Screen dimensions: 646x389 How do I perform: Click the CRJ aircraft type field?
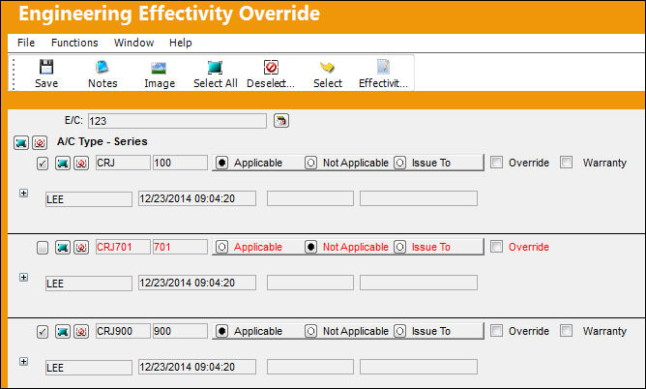pyautogui.click(x=123, y=163)
